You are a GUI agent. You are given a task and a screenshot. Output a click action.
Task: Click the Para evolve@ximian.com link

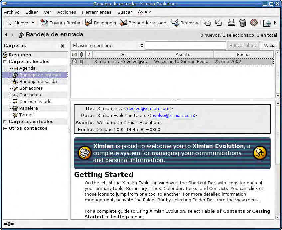click(173, 116)
